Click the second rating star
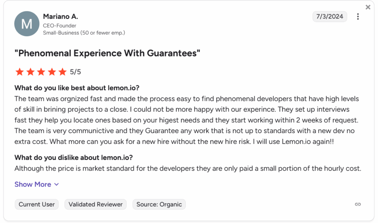The height and width of the screenshot is (223, 378). [x=30, y=72]
